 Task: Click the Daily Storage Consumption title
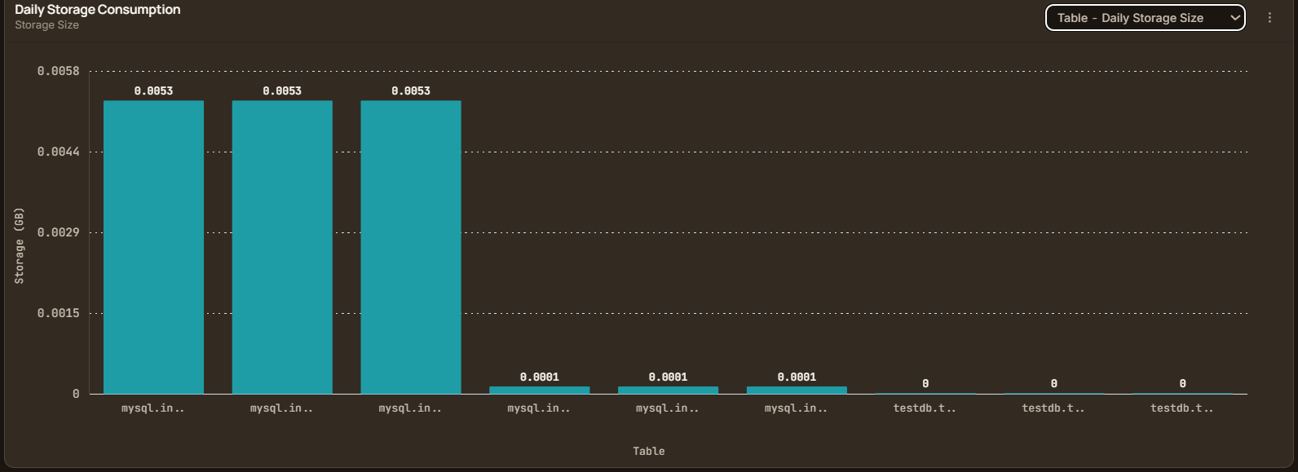pos(98,10)
